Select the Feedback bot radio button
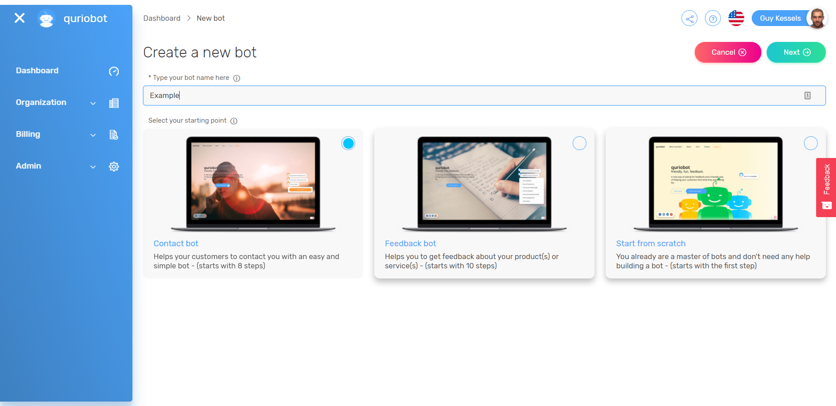The width and height of the screenshot is (836, 406). pyautogui.click(x=580, y=143)
